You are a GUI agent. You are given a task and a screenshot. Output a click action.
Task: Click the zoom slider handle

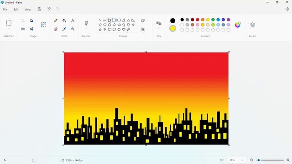(259, 160)
